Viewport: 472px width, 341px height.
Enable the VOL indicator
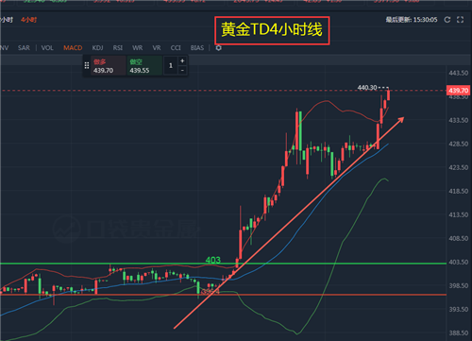[47, 48]
